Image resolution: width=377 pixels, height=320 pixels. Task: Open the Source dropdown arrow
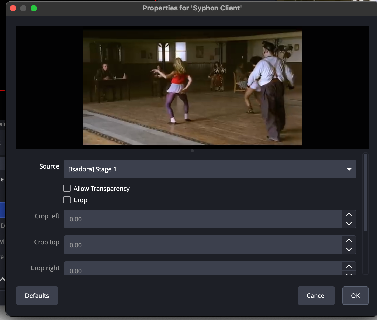tap(349, 169)
